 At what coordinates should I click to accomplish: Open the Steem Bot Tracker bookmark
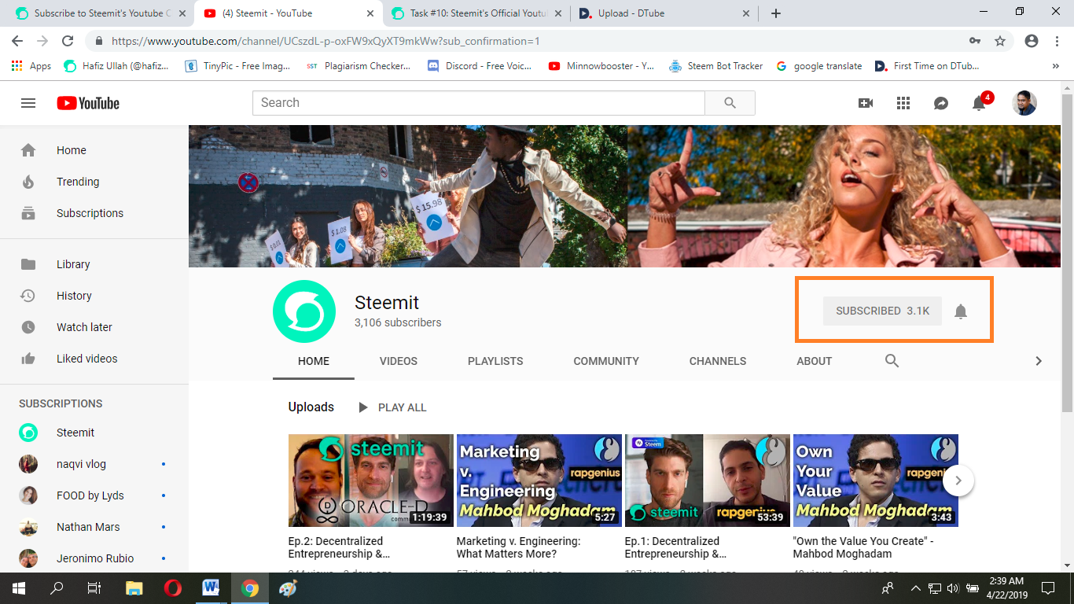tap(715, 66)
